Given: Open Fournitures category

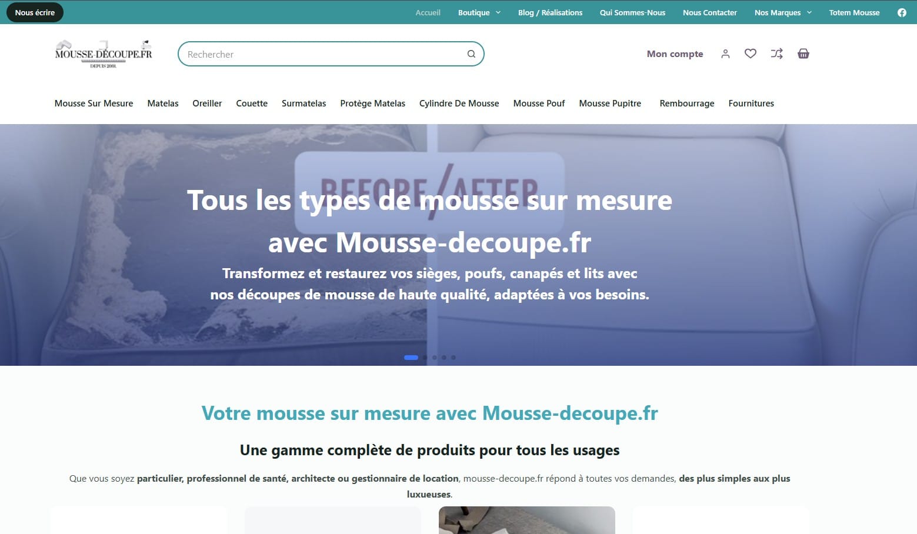Looking at the screenshot, I should (x=751, y=104).
